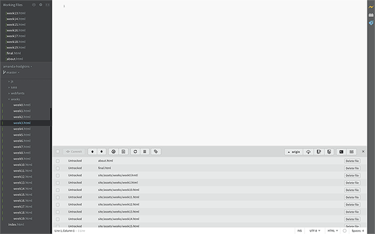Click the split view icon in Working Files header
Viewport: 375px width, 234px height.
pyautogui.click(x=47, y=5)
